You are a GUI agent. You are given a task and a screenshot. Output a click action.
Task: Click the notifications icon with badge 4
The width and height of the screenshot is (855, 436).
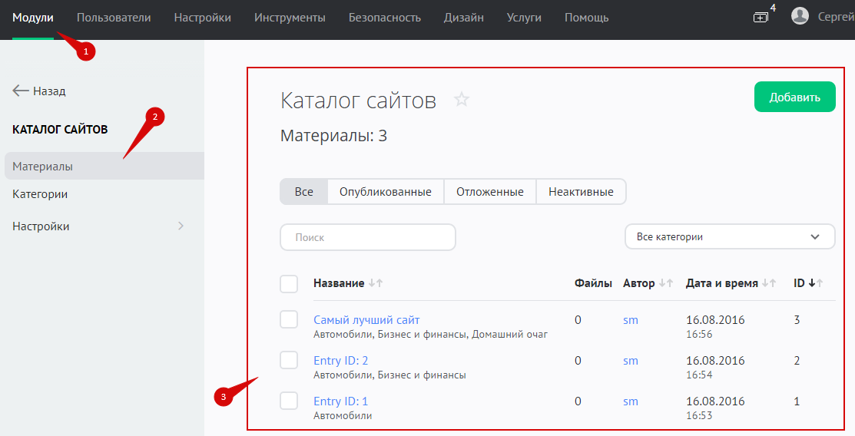[x=761, y=17]
